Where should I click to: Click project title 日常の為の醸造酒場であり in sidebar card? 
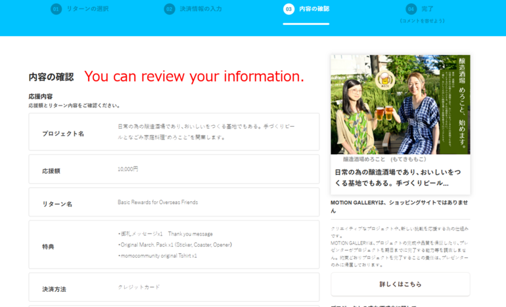point(398,178)
